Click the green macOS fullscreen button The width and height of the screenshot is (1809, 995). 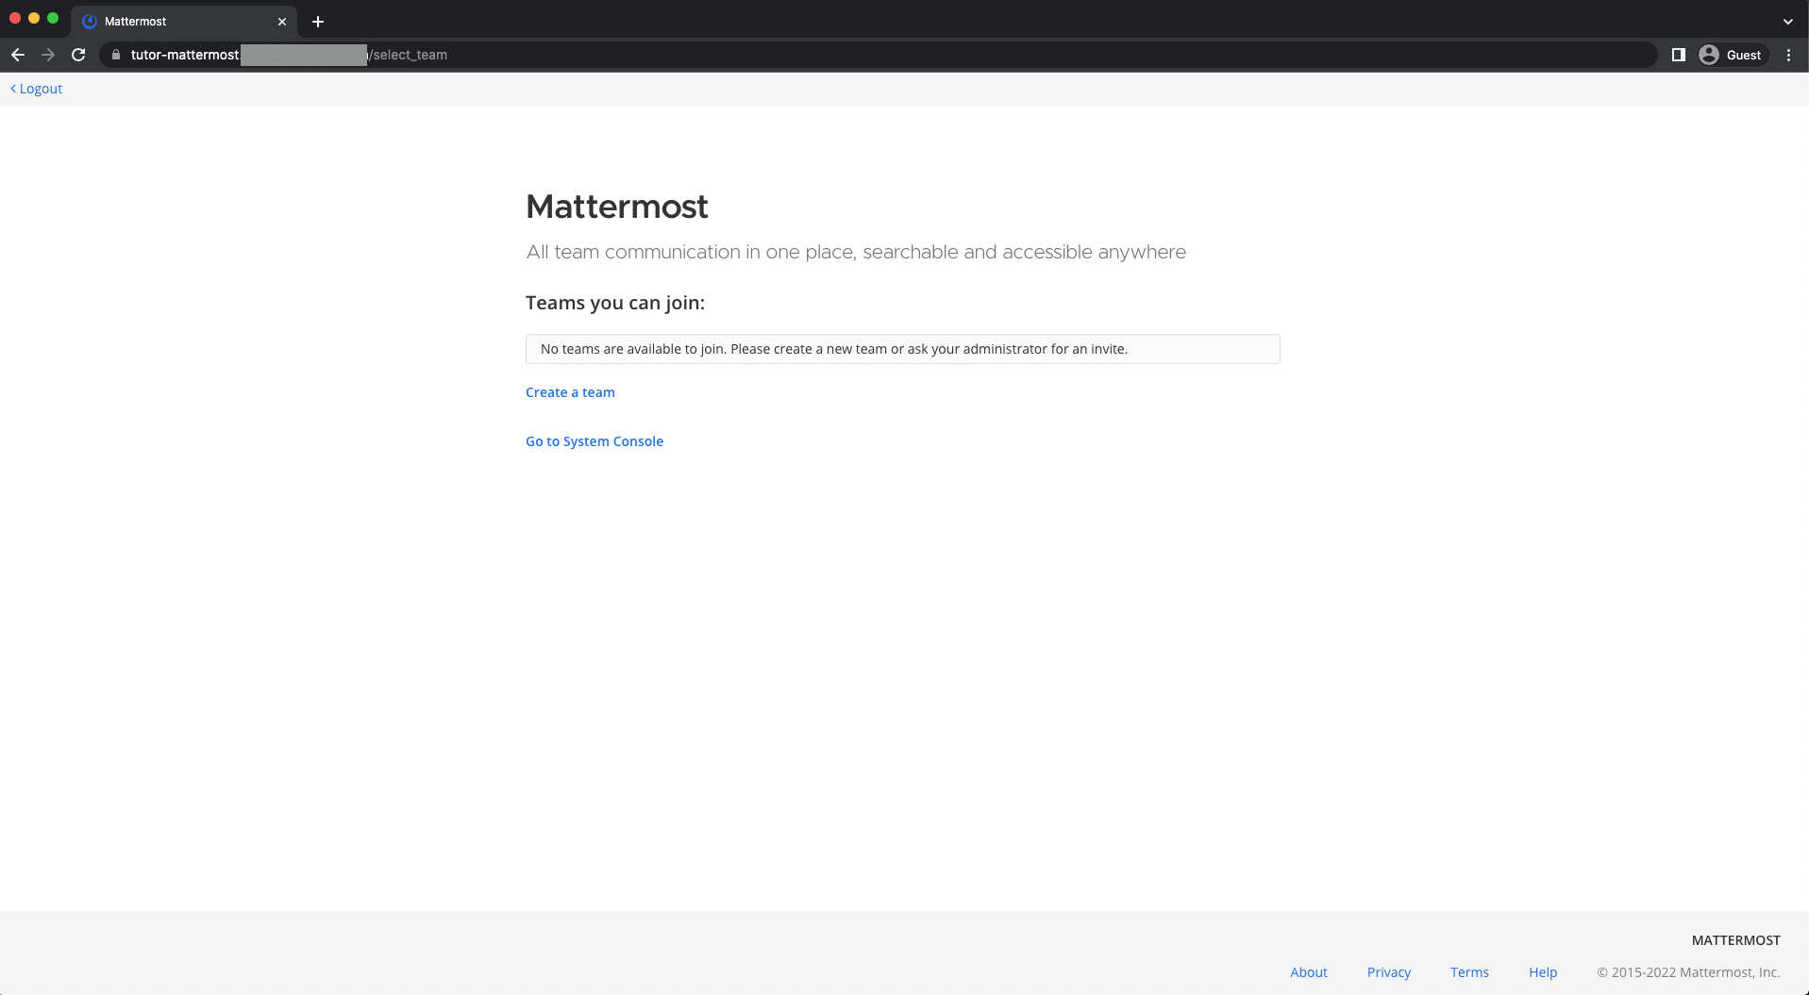(x=53, y=18)
